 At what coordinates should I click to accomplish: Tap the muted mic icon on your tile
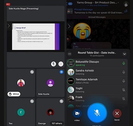(x=32, y=101)
